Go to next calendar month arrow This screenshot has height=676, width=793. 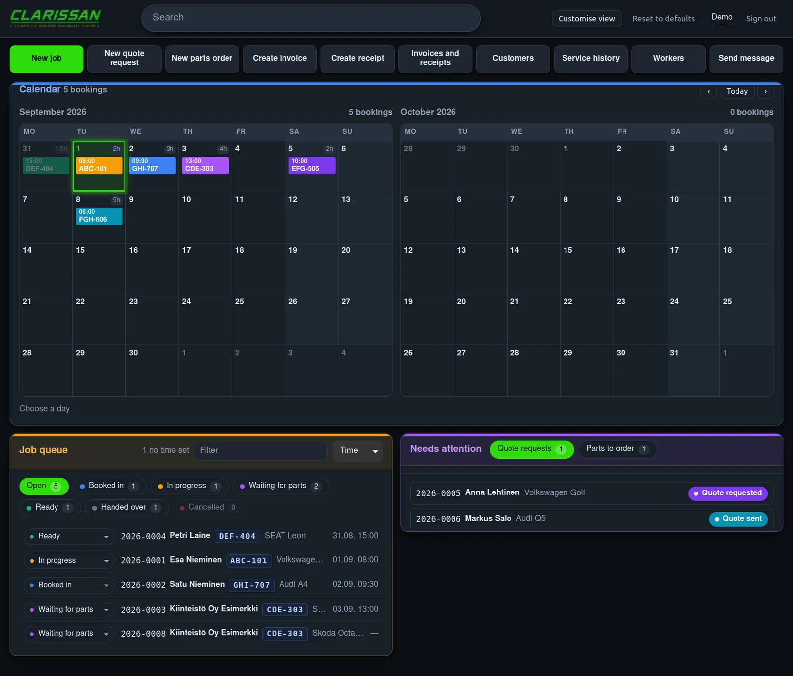[765, 91]
